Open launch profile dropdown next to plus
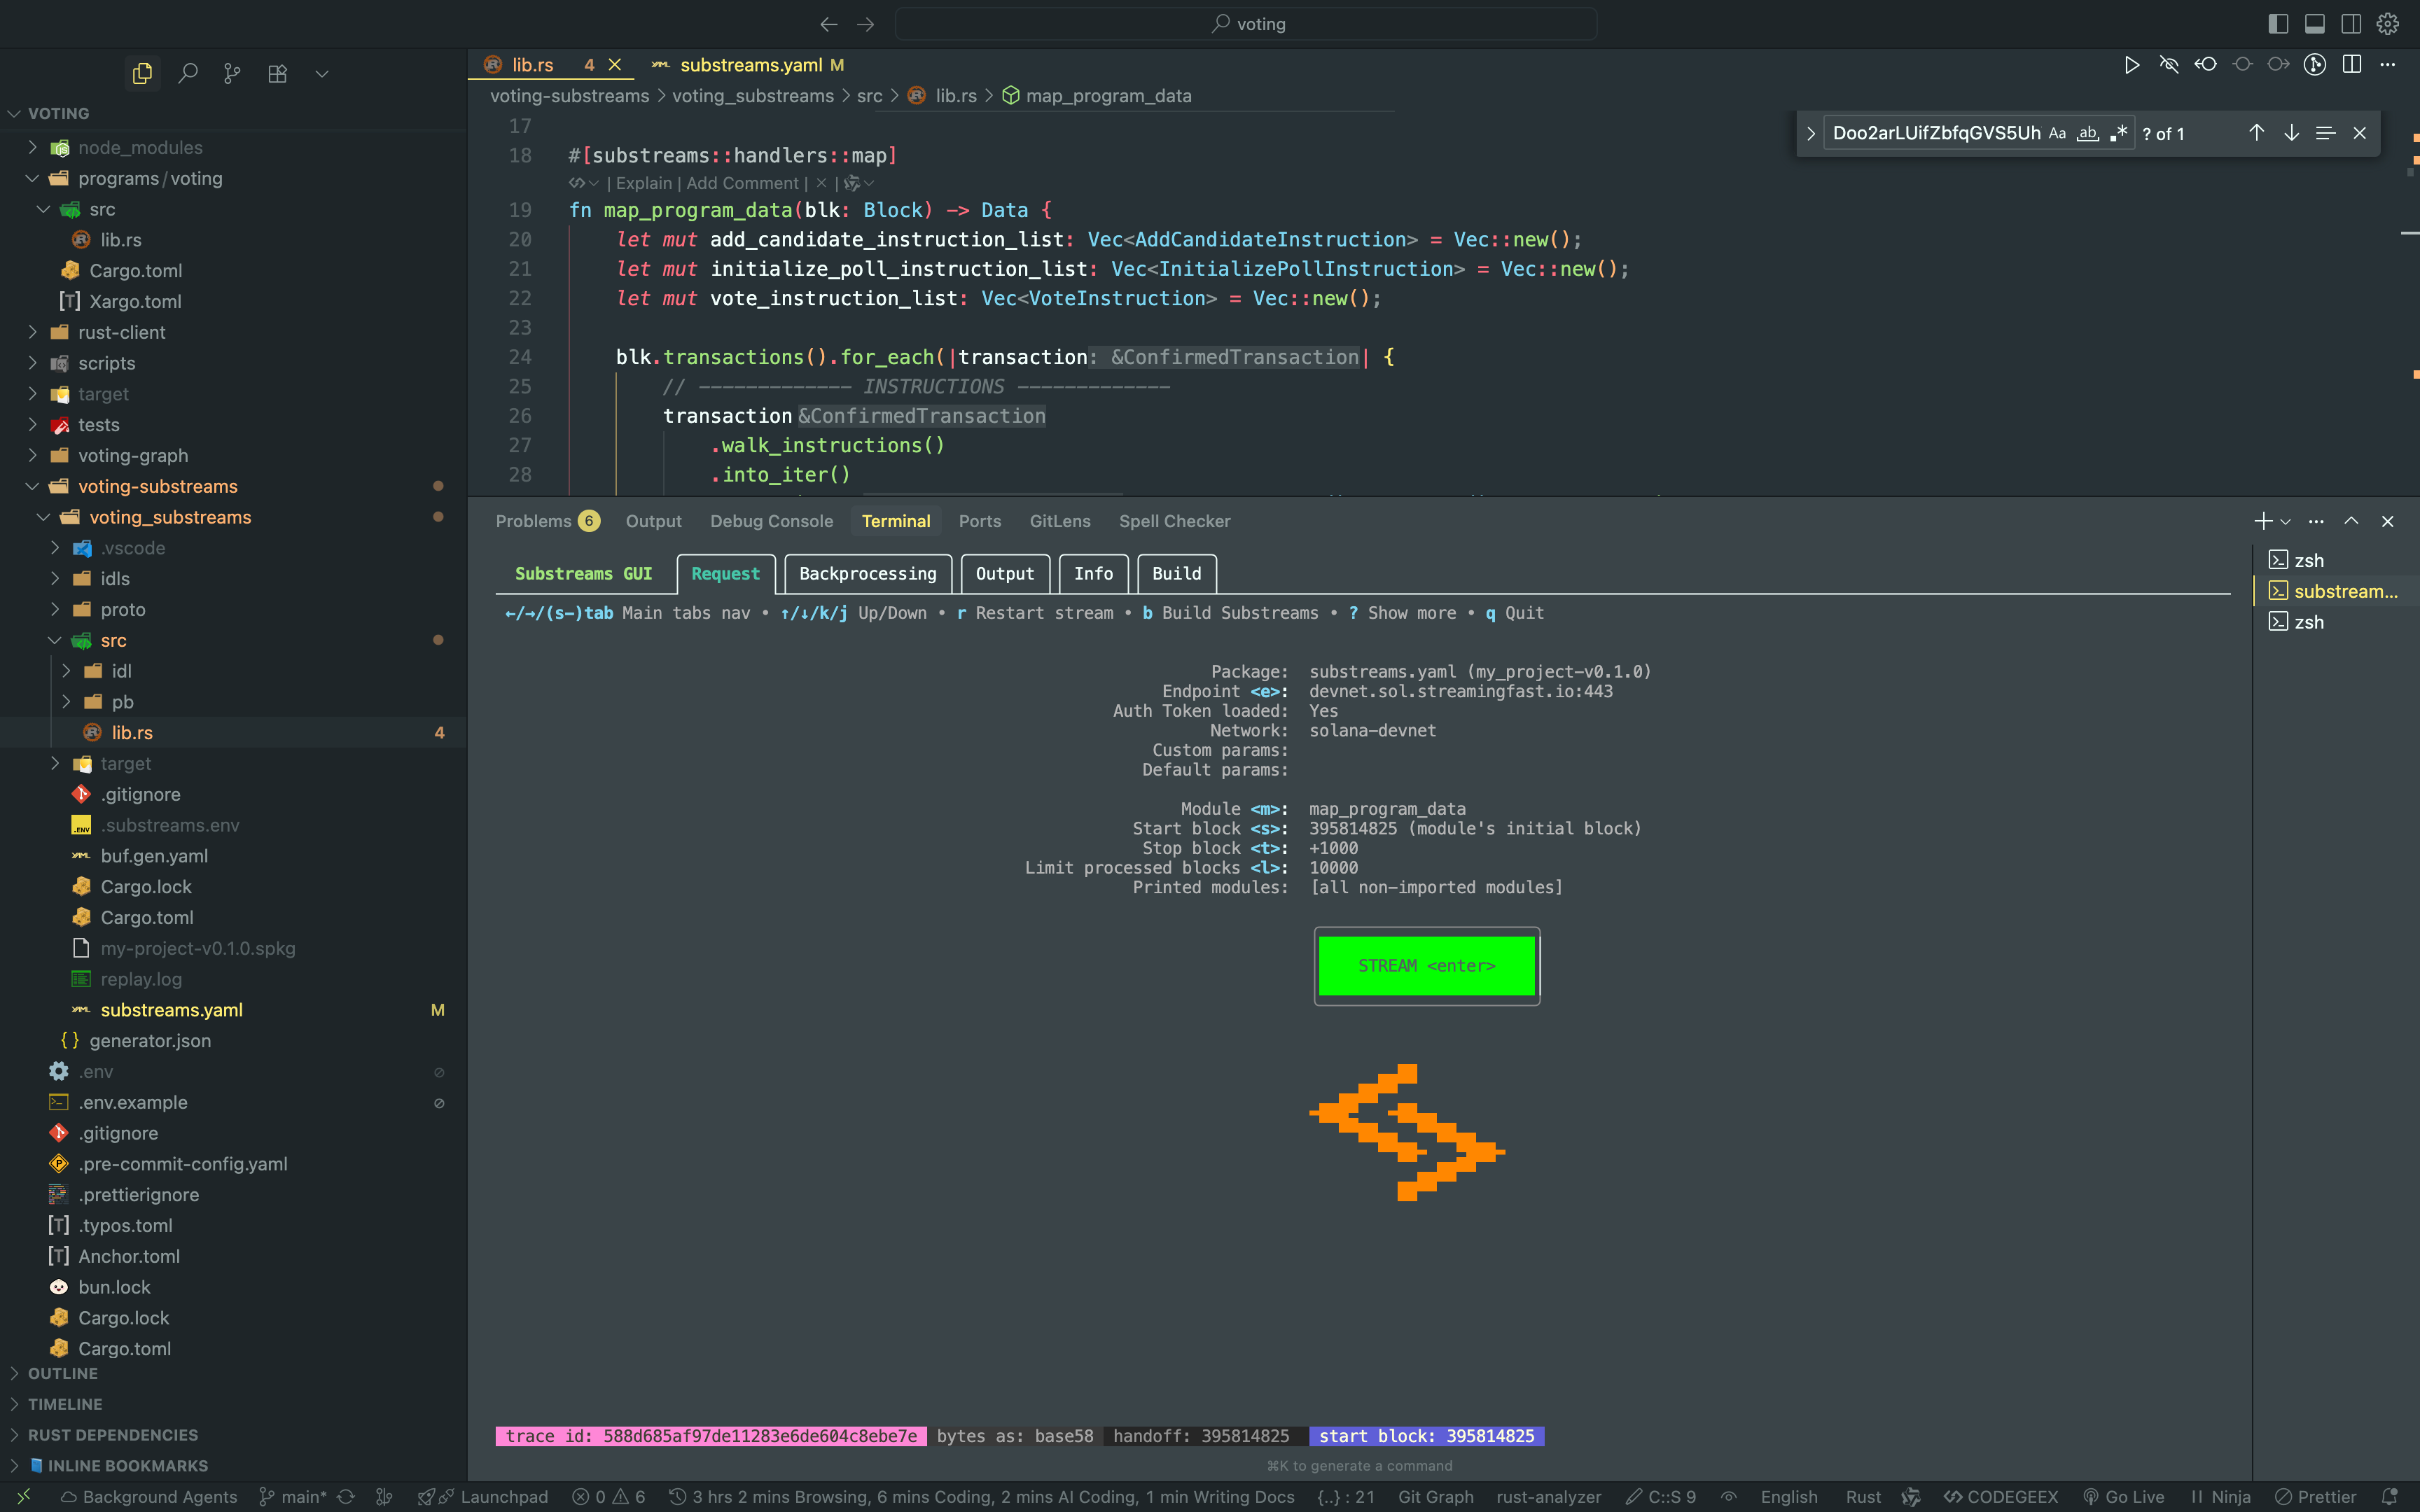Screen dimensions: 2420x1512 [x=2286, y=522]
